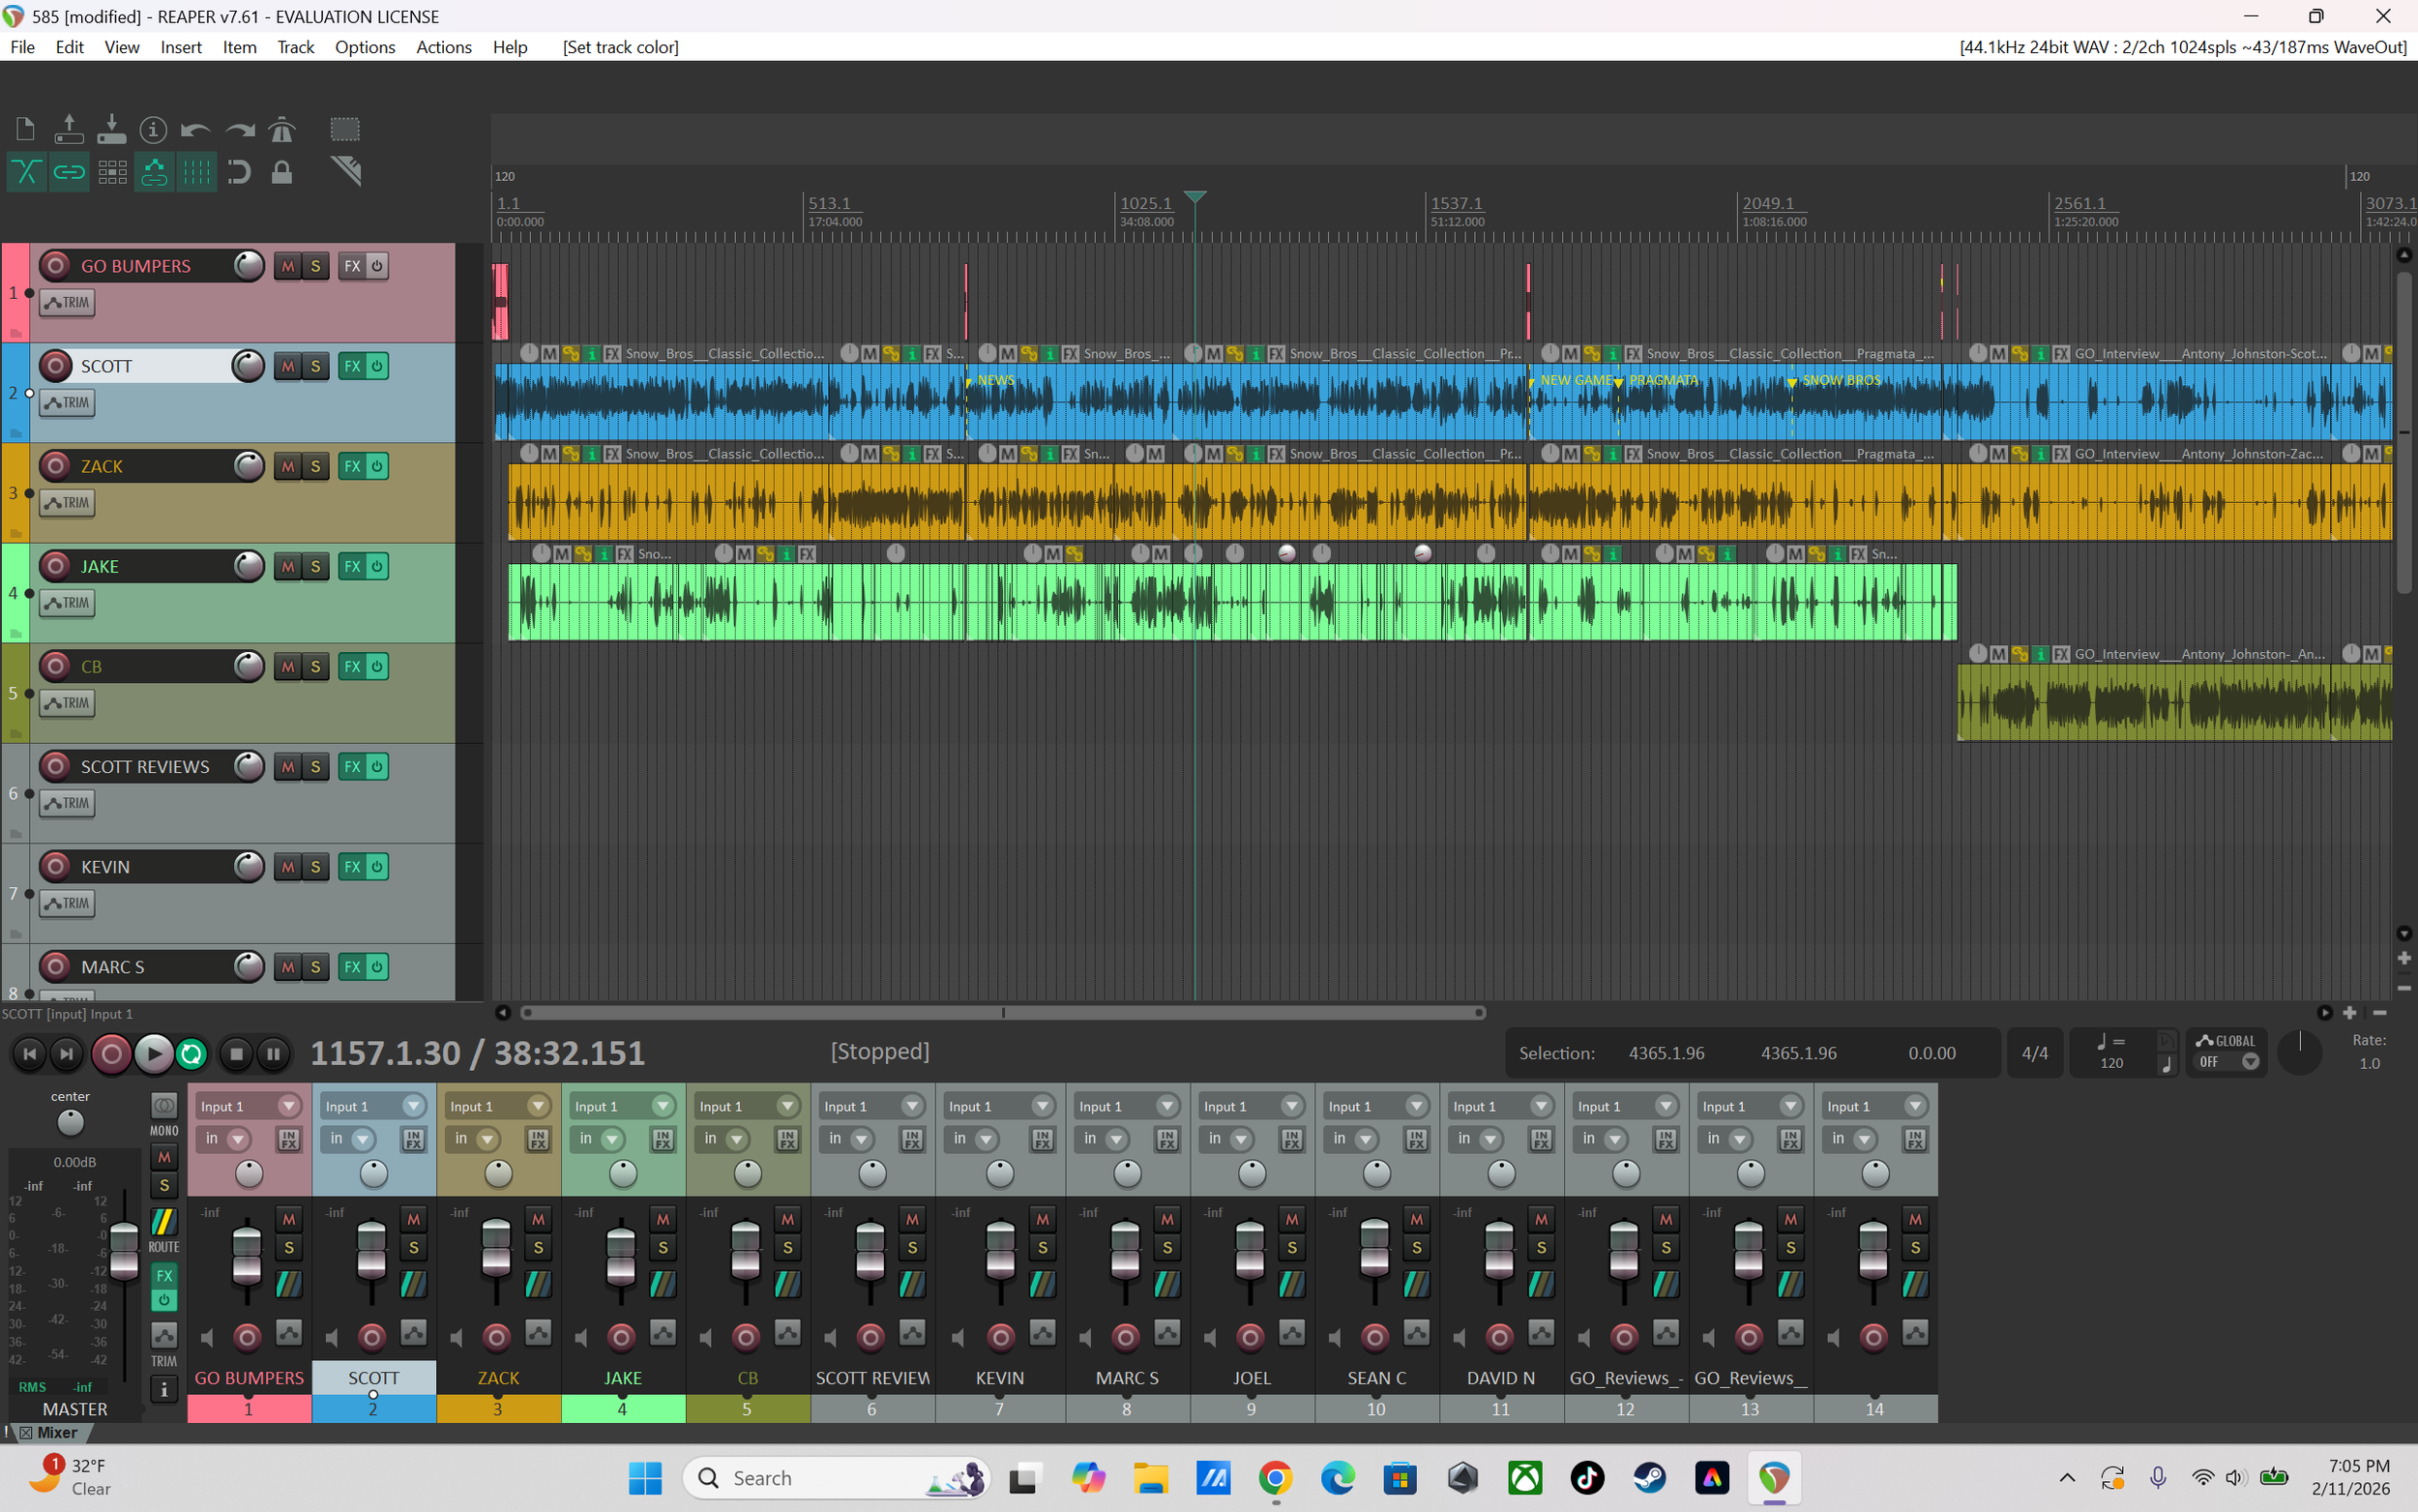Open Chrome from the taskbar

(1276, 1478)
